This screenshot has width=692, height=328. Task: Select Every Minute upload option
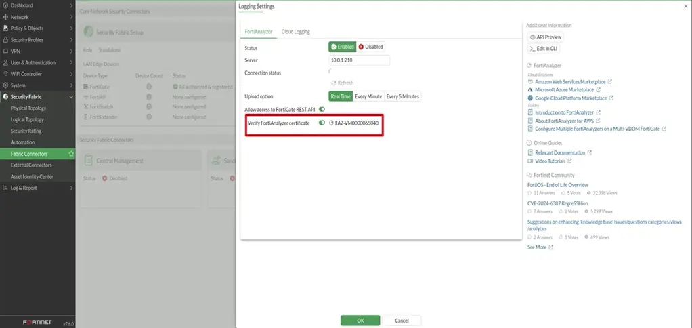(368, 96)
